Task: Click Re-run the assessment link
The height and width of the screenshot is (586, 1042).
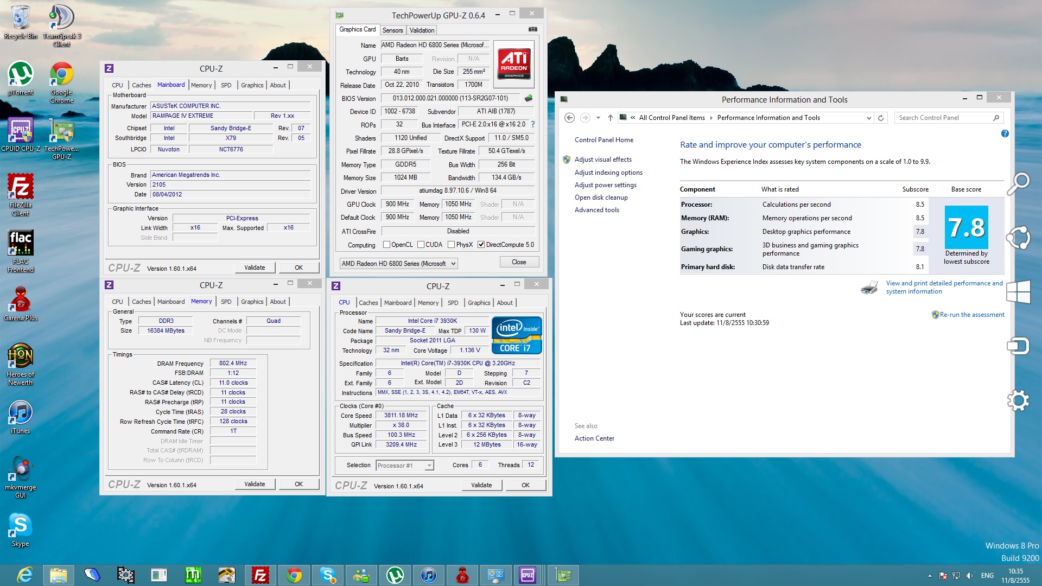Action: pos(971,315)
